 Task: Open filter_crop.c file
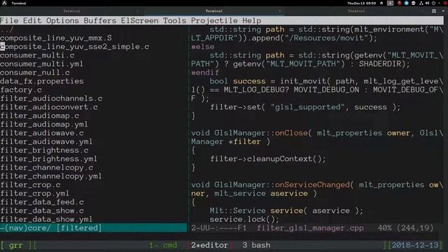coord(30,185)
